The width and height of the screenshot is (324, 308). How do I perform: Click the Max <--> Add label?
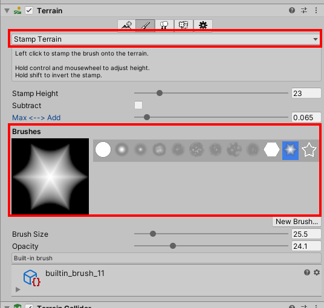36,117
